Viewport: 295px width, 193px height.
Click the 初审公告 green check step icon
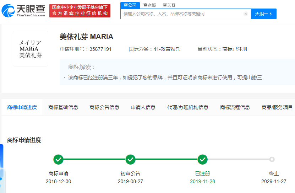coord(130,160)
